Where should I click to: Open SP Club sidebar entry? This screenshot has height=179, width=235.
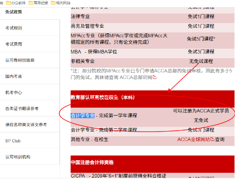coord(13,141)
